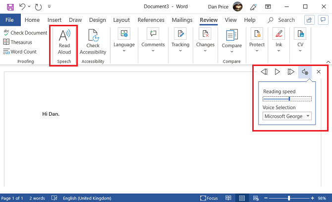Viewport: 332px width, 202px height.
Task: Switch to Read Mode view
Action: coord(228,198)
